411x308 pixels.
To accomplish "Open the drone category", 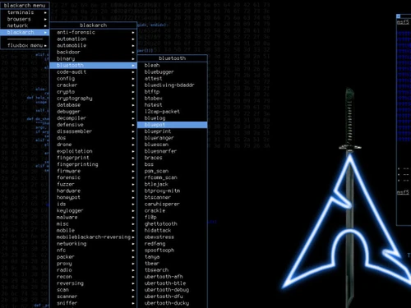I will coord(93,145).
